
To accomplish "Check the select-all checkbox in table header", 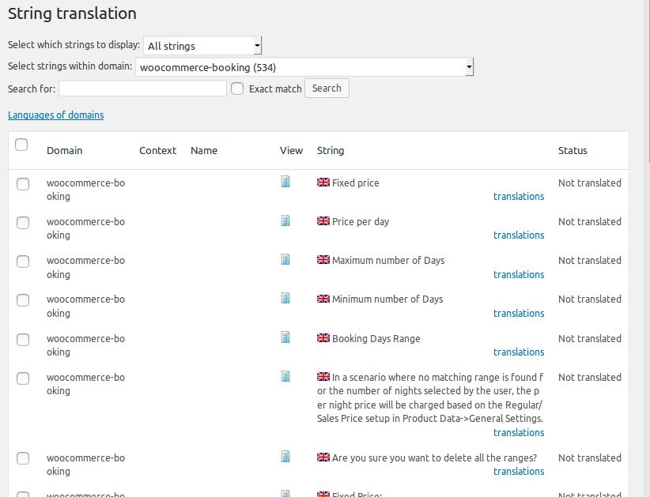I will pyautogui.click(x=21, y=144).
